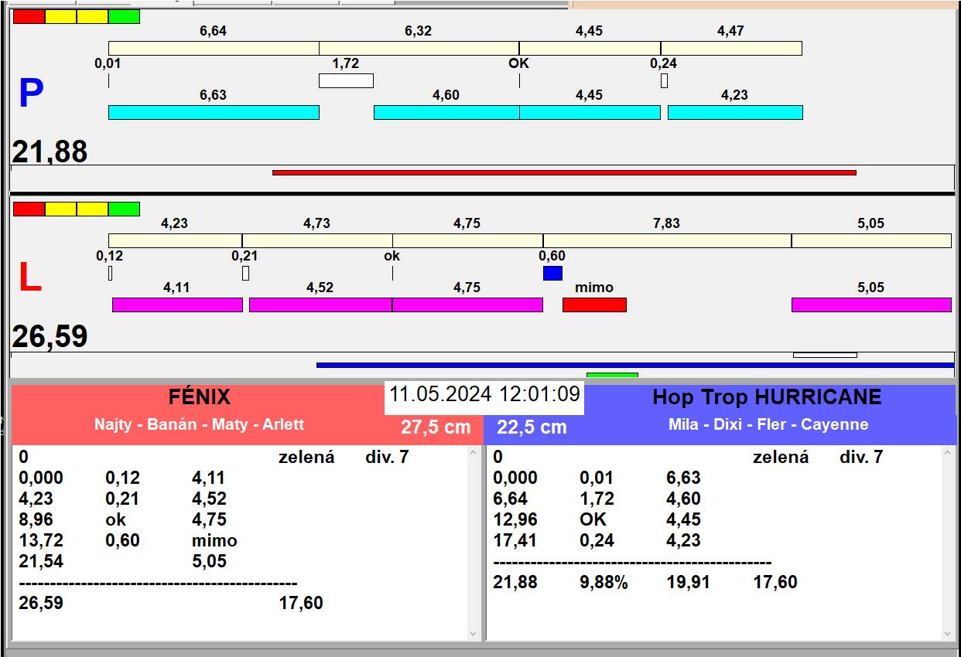Click the magenta 4,11 run bar

point(177,305)
